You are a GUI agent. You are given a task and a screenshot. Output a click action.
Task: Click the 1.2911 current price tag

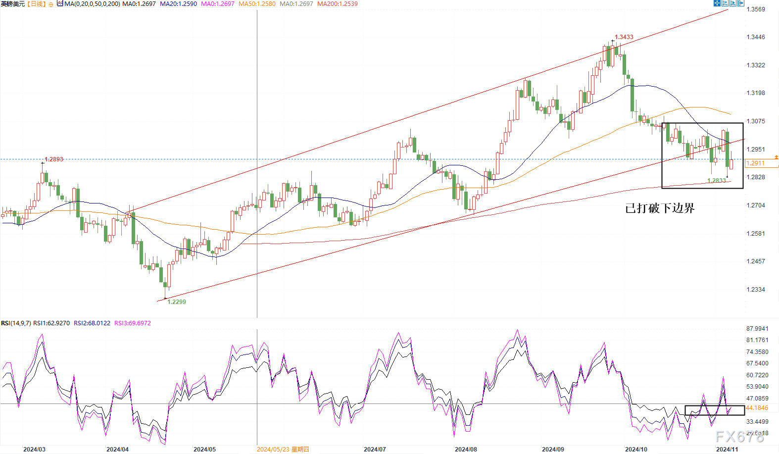(x=756, y=163)
